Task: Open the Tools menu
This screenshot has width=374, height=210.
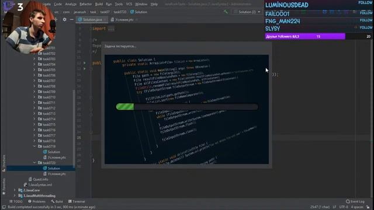Action: [x=119, y=4]
